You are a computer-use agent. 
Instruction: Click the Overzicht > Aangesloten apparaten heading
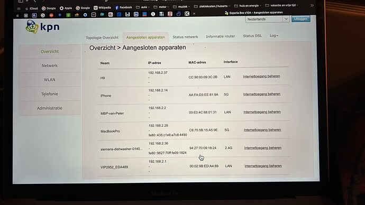[x=138, y=48]
